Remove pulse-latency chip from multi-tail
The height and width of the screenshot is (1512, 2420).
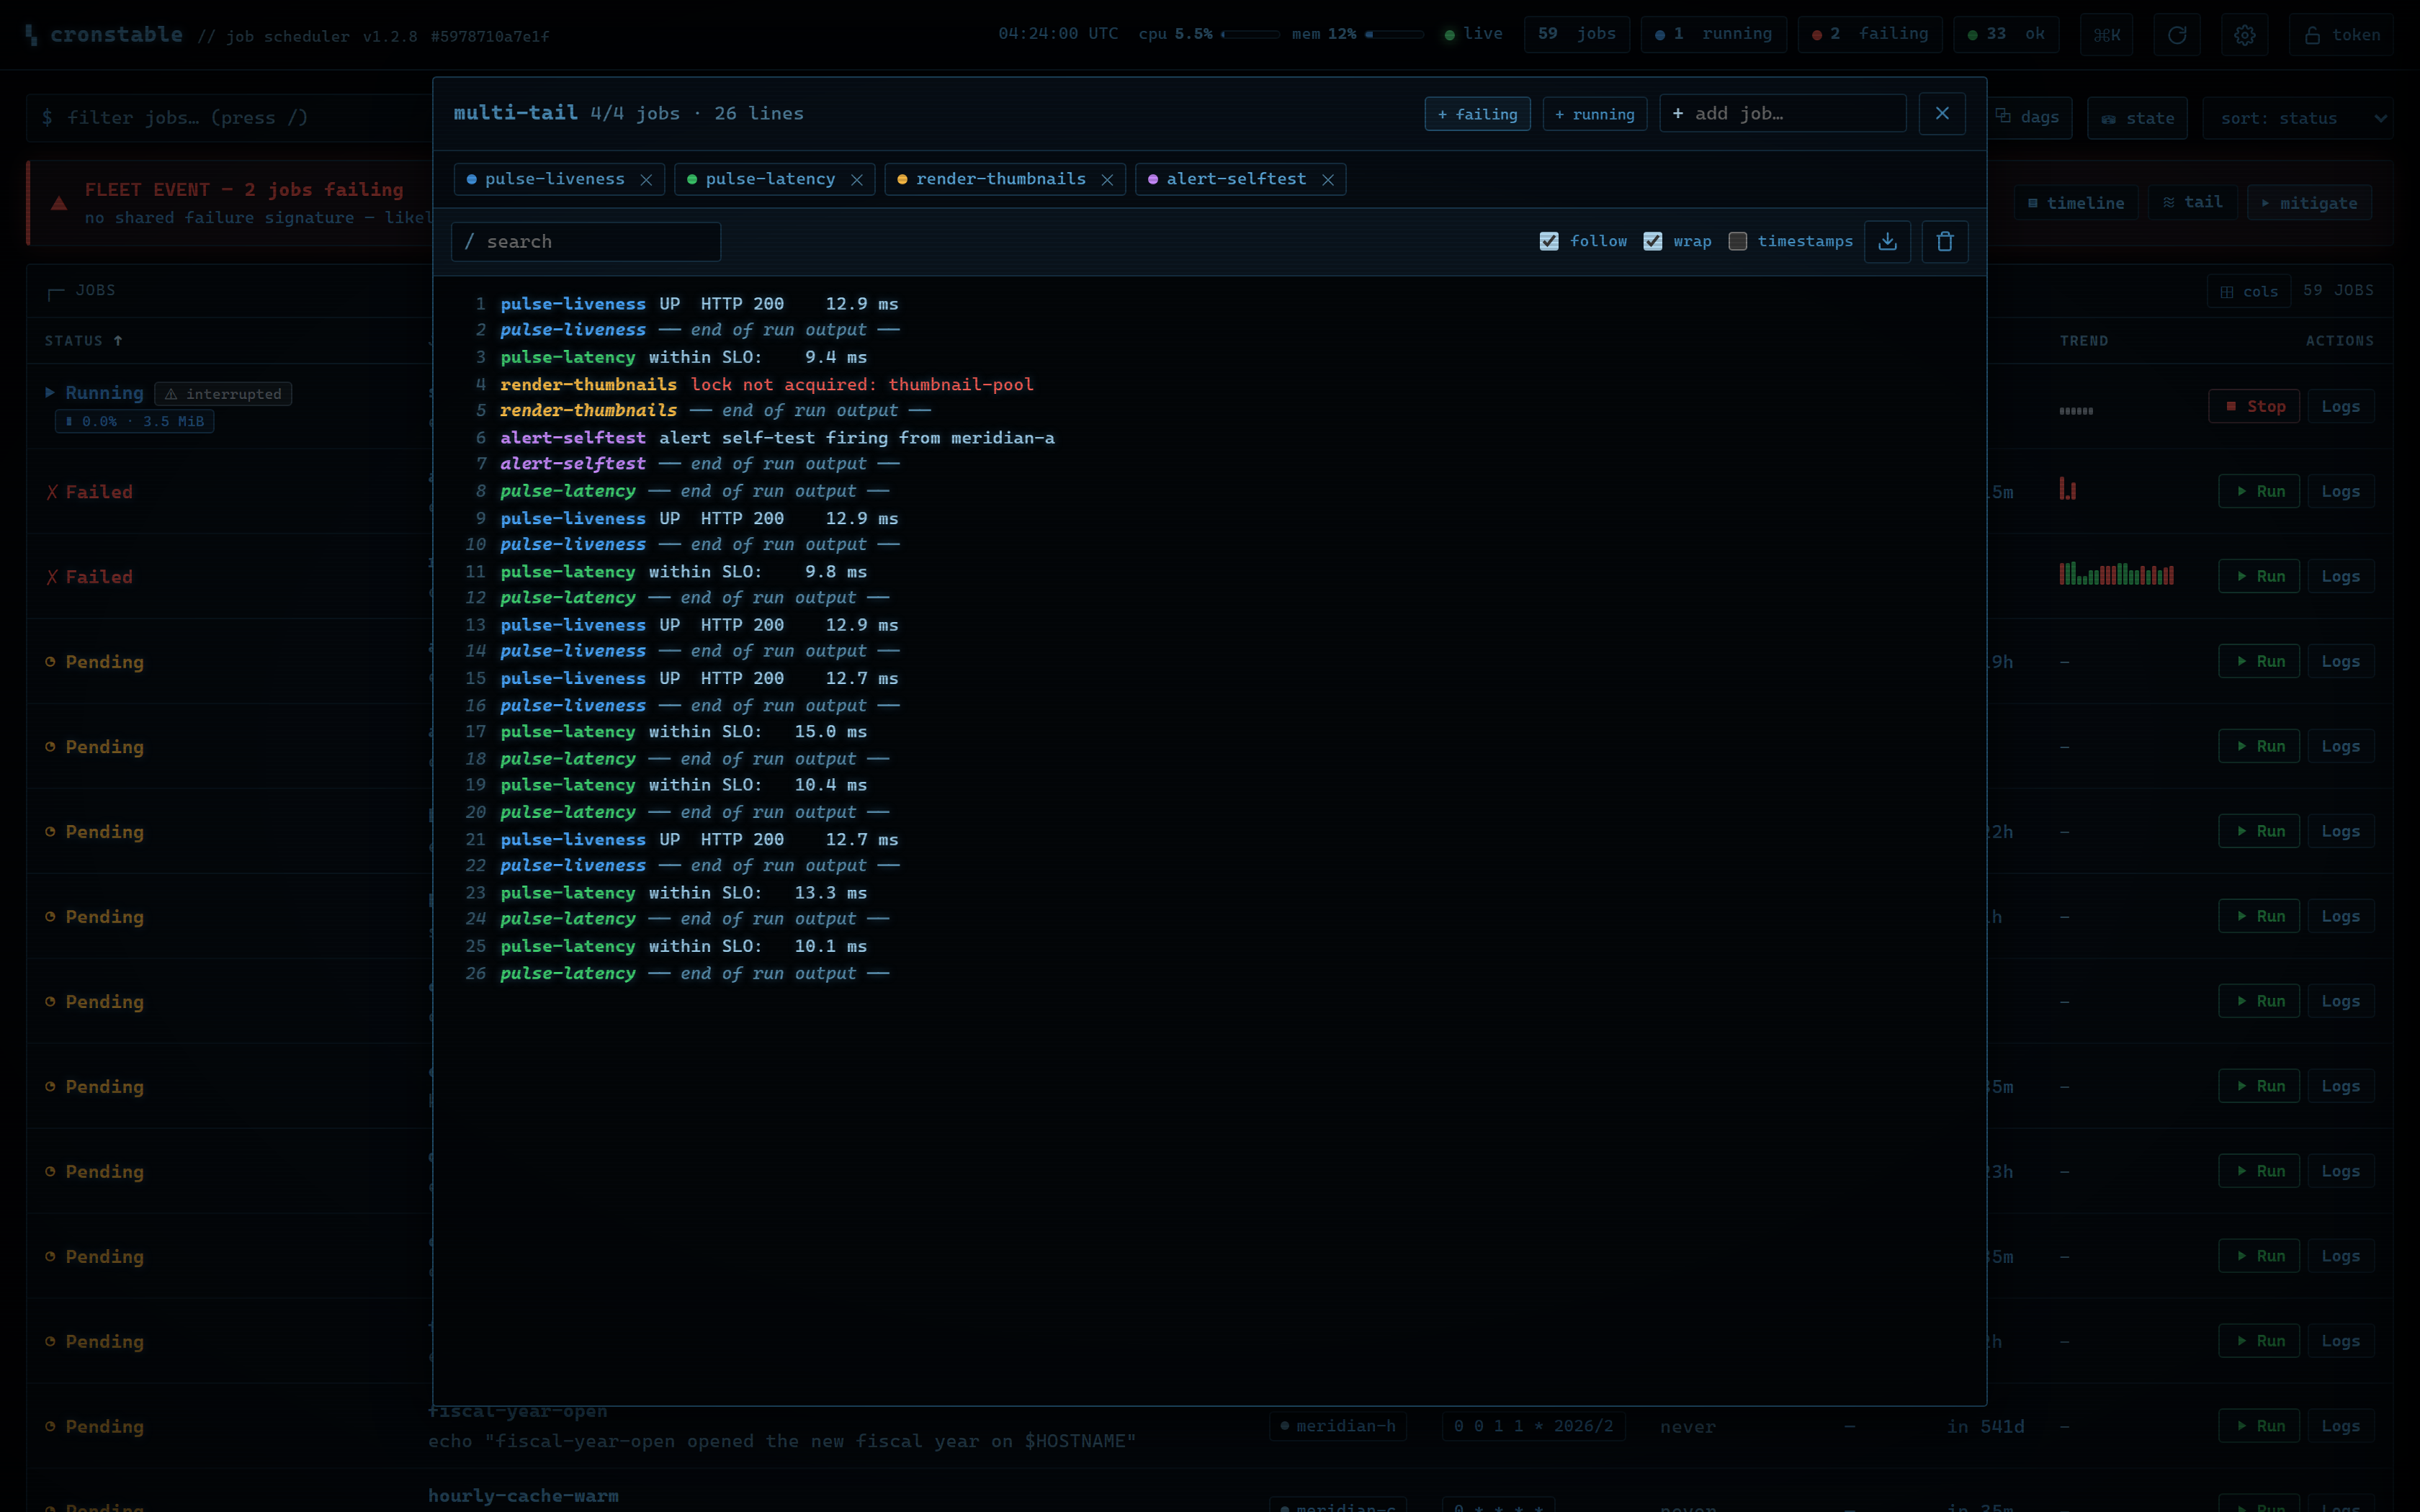point(857,180)
